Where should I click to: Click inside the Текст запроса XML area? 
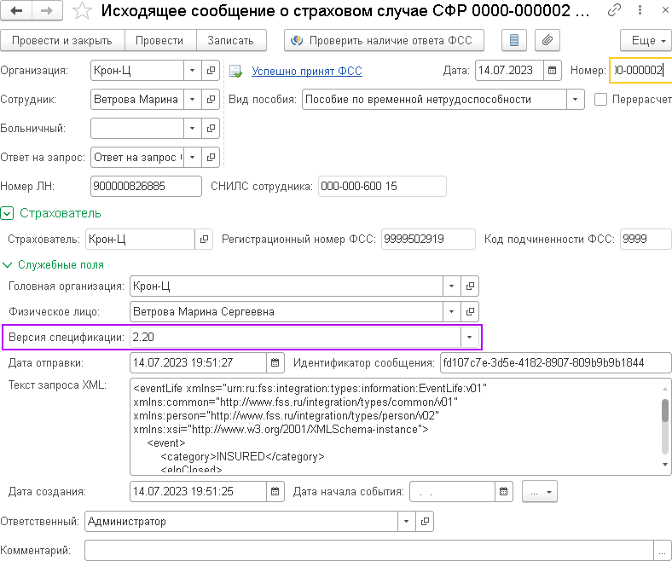395,427
